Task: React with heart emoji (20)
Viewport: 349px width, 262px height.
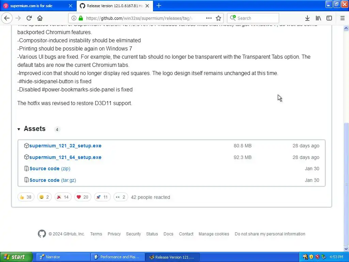Action: coord(82,197)
